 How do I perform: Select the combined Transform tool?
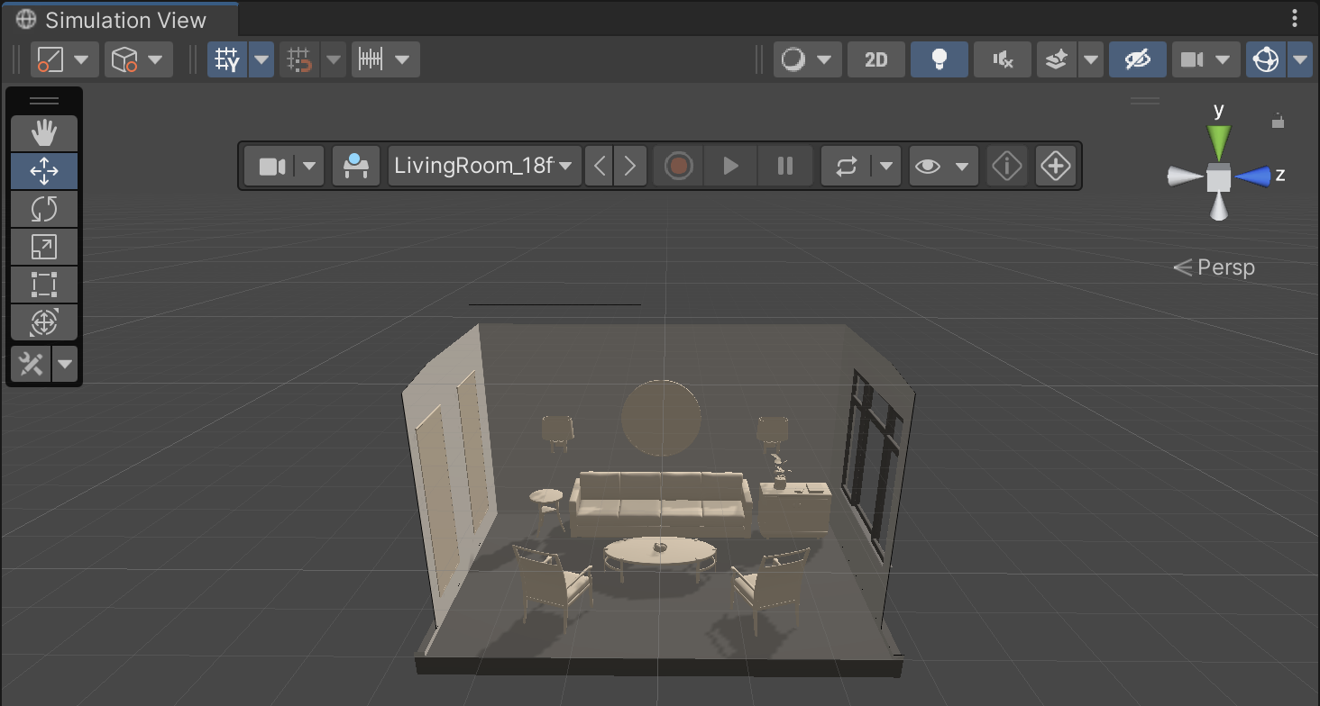(44, 322)
